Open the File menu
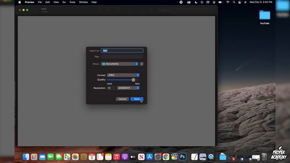Viewport: 290px width, 163px height. click(x=40, y=2)
